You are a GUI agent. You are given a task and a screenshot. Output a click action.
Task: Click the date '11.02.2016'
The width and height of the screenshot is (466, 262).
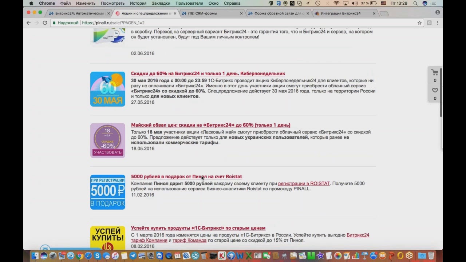coord(142,195)
